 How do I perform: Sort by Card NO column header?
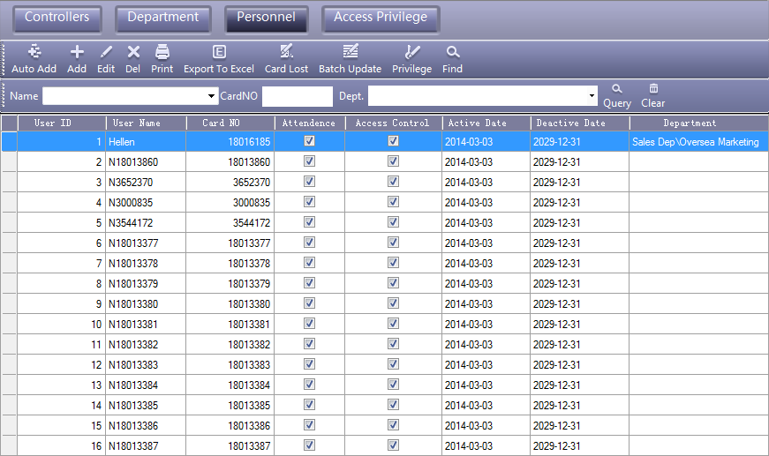click(230, 123)
